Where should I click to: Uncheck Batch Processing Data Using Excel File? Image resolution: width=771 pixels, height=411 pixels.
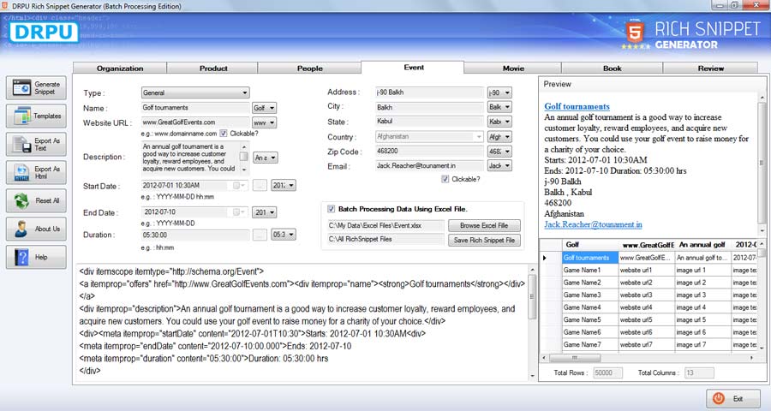pyautogui.click(x=331, y=209)
